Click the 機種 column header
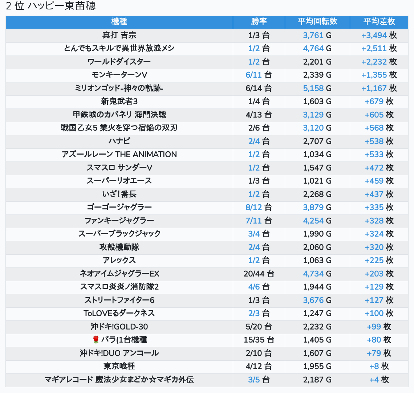Image resolution: width=414 pixels, height=393 pixels. (x=119, y=21)
